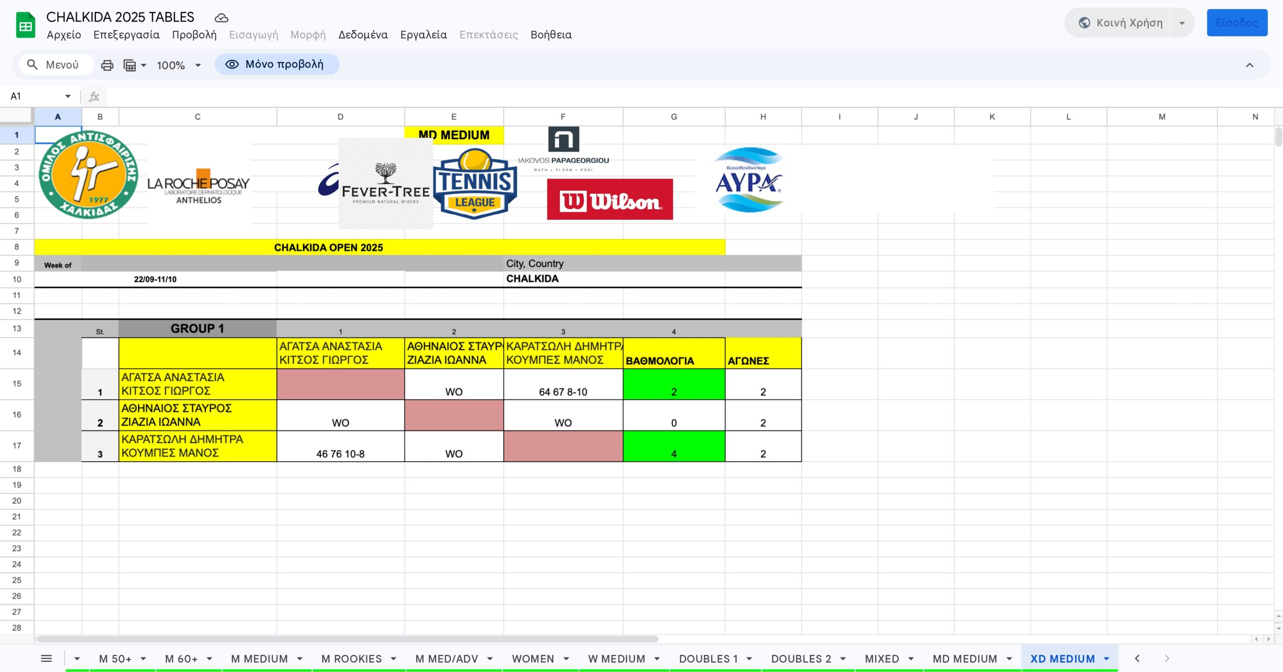Open the Data (Δεδομένα) menu

(x=363, y=35)
